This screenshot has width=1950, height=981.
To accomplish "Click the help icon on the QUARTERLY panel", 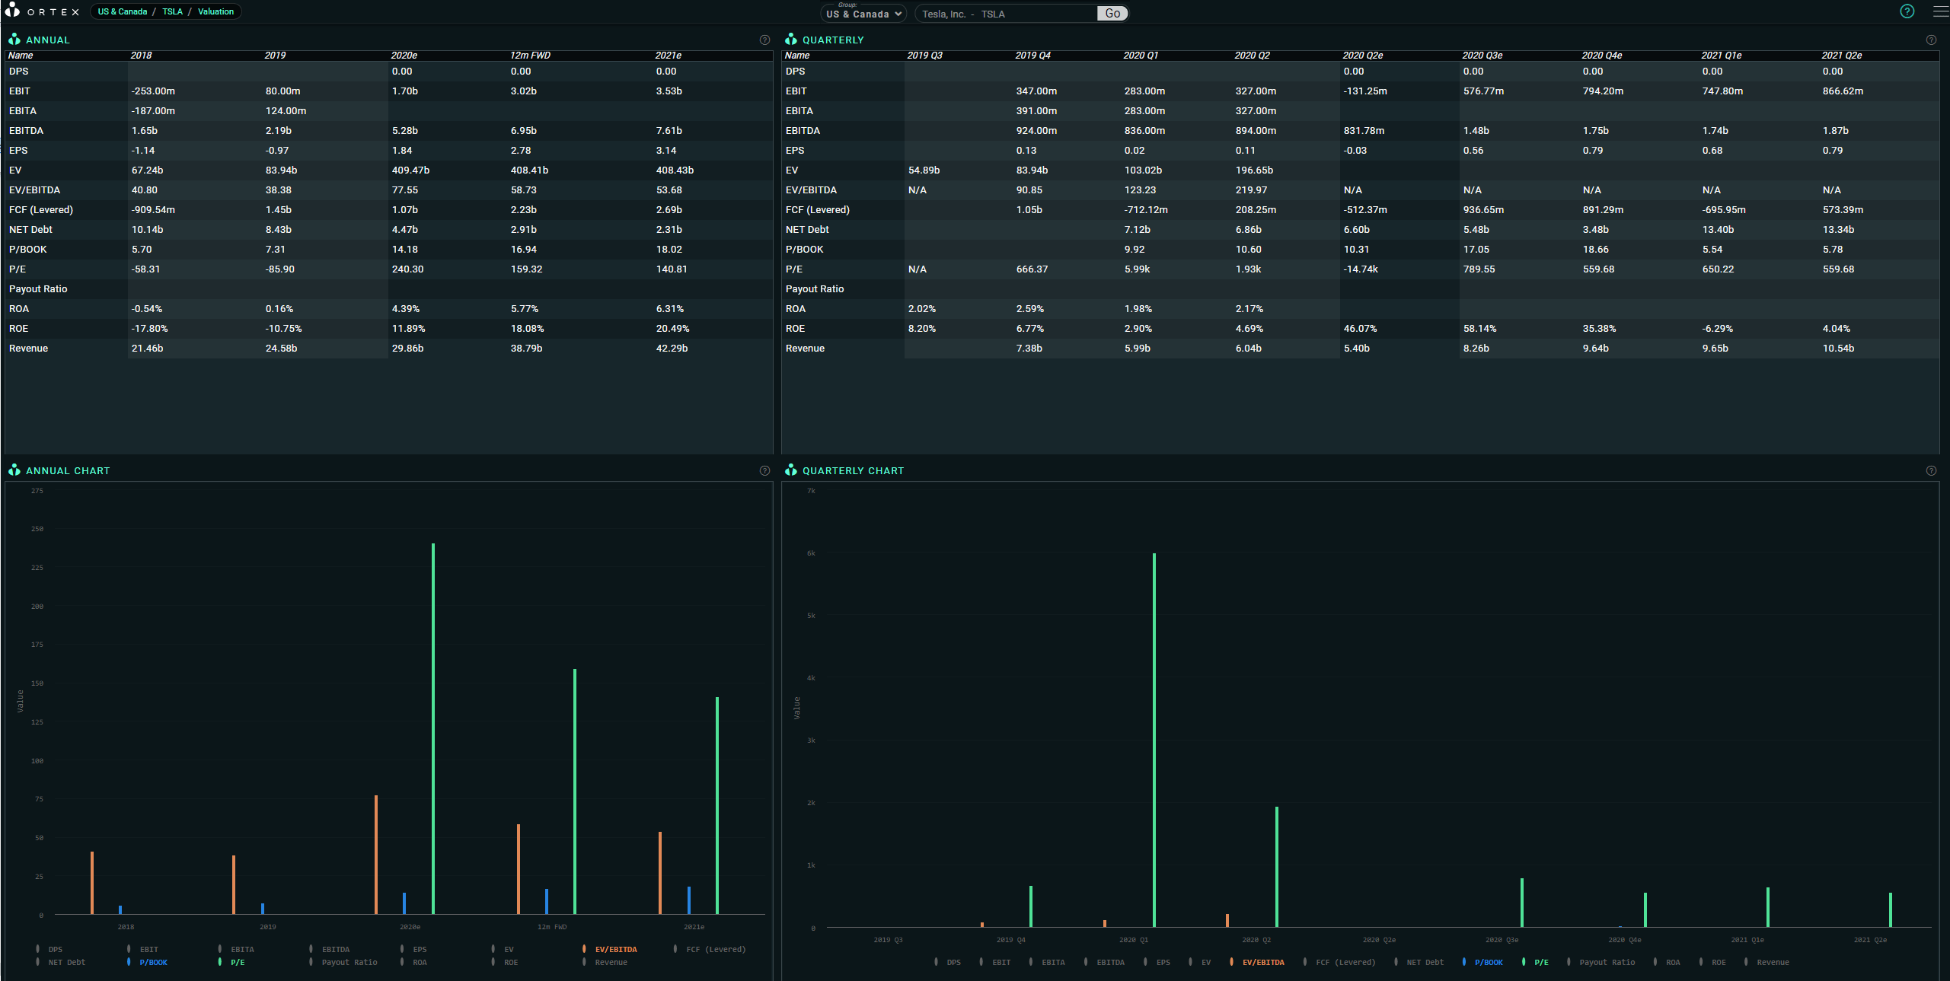I will pyautogui.click(x=1931, y=40).
